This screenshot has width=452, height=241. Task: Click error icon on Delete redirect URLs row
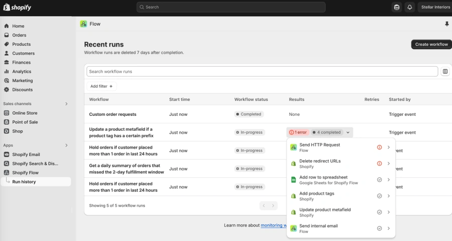[379, 163]
